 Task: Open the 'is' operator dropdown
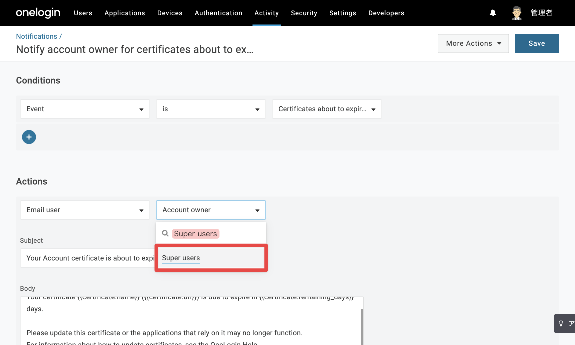(x=211, y=109)
